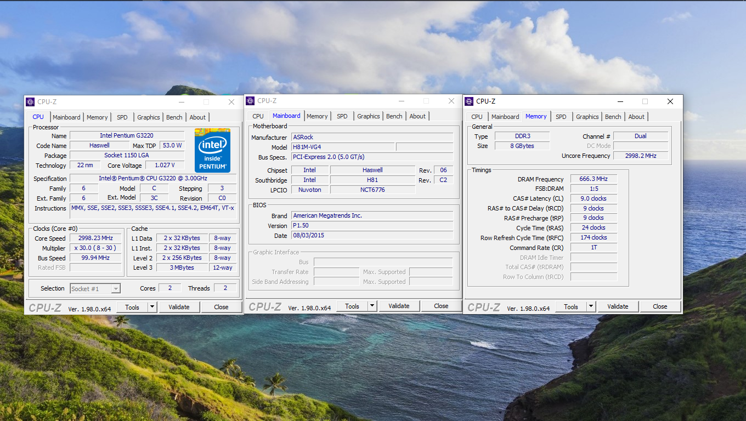
Task: Go to Bench tab in the Memory window
Action: pos(613,117)
